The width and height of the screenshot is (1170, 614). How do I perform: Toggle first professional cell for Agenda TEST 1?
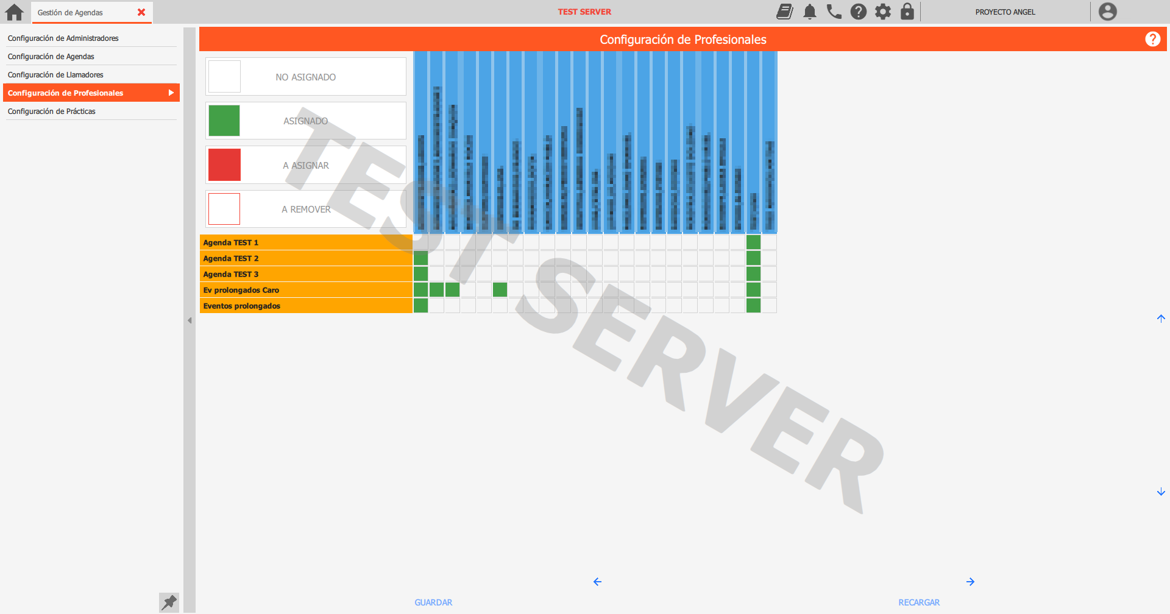click(x=421, y=242)
